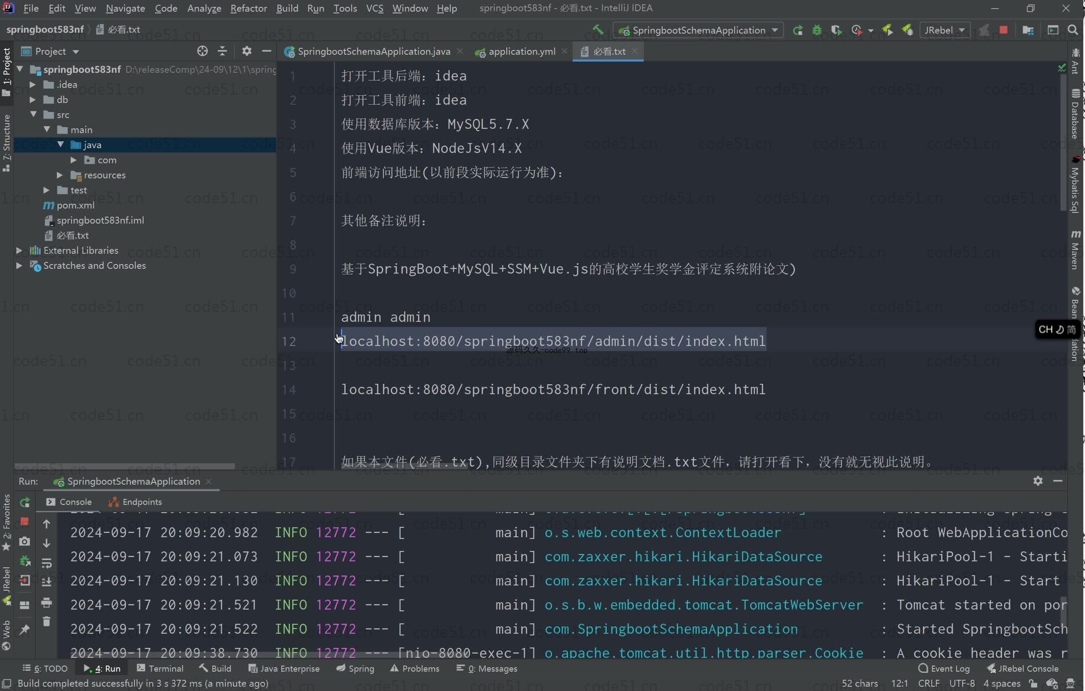Change CRLF line separator in status bar
This screenshot has width=1085, height=691.
tap(929, 683)
